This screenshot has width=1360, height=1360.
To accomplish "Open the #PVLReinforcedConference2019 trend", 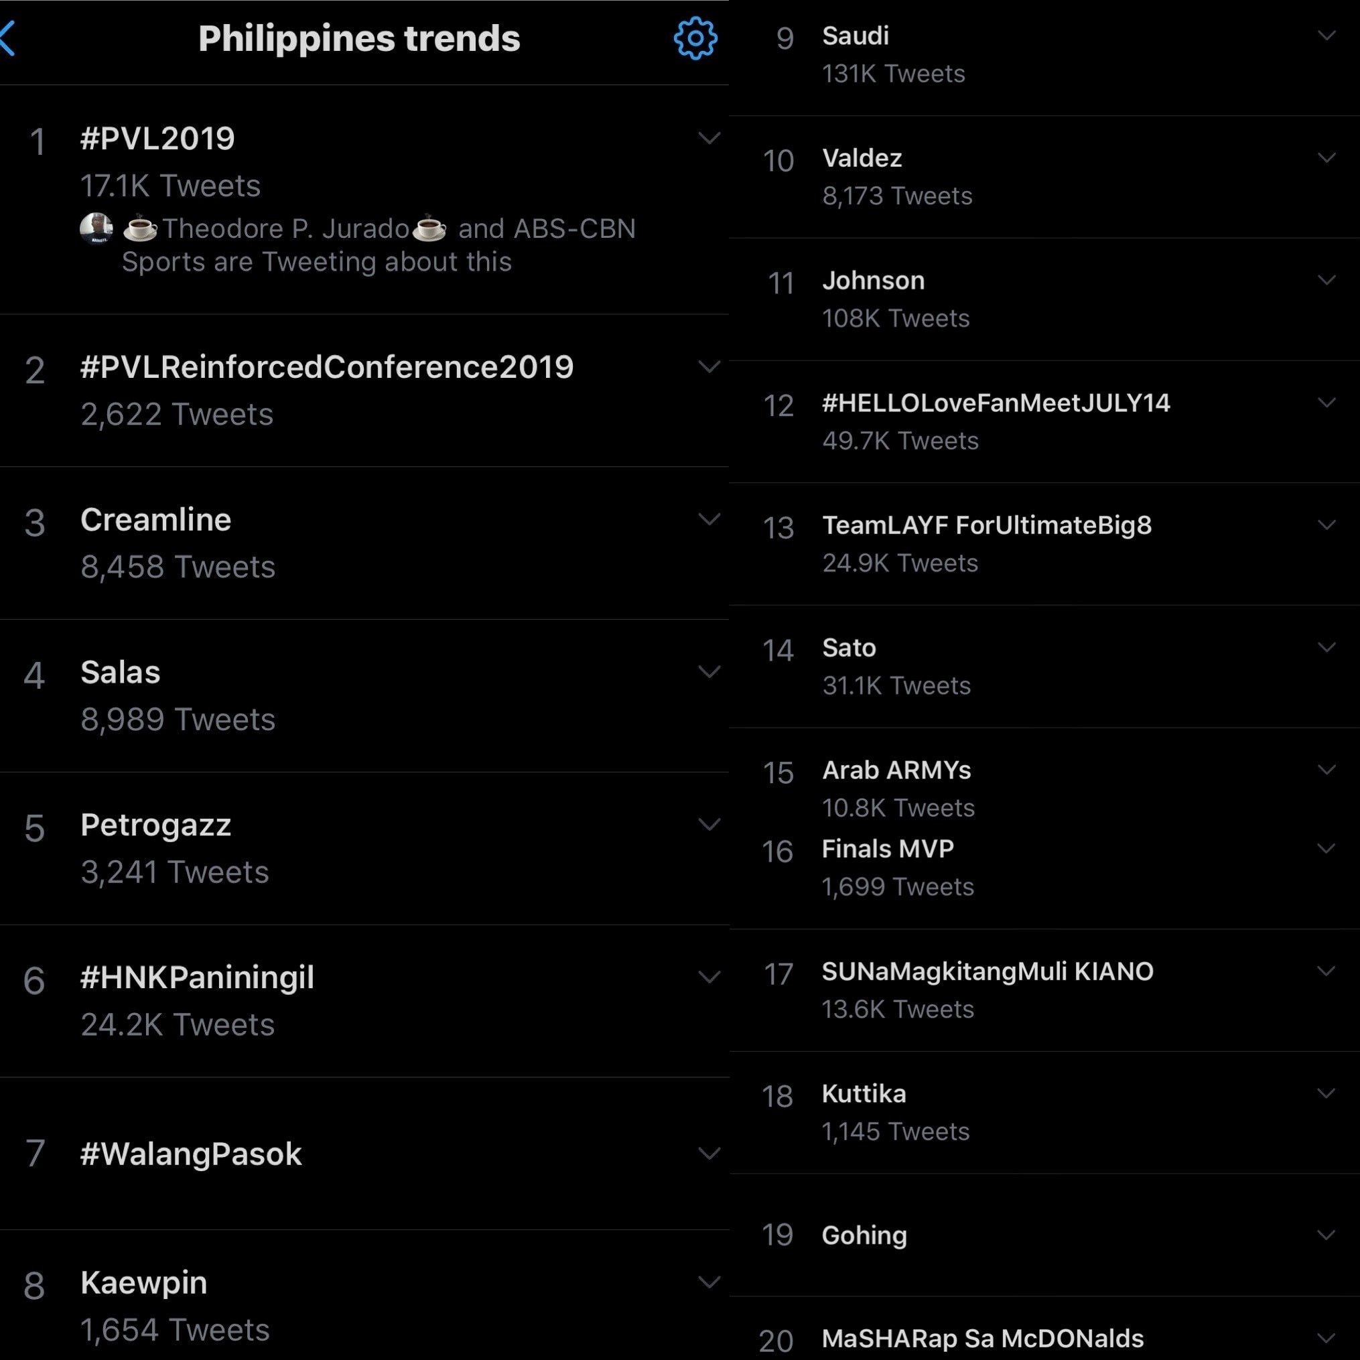I will [364, 391].
